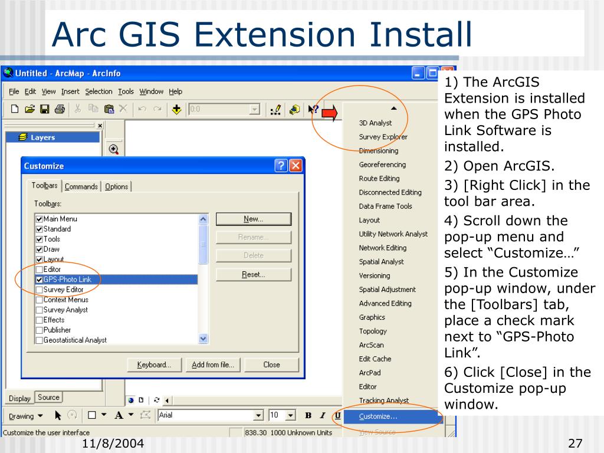Screen dimensions: 604x453
Task: Check the Effects toolbar checkbox
Action: point(40,320)
